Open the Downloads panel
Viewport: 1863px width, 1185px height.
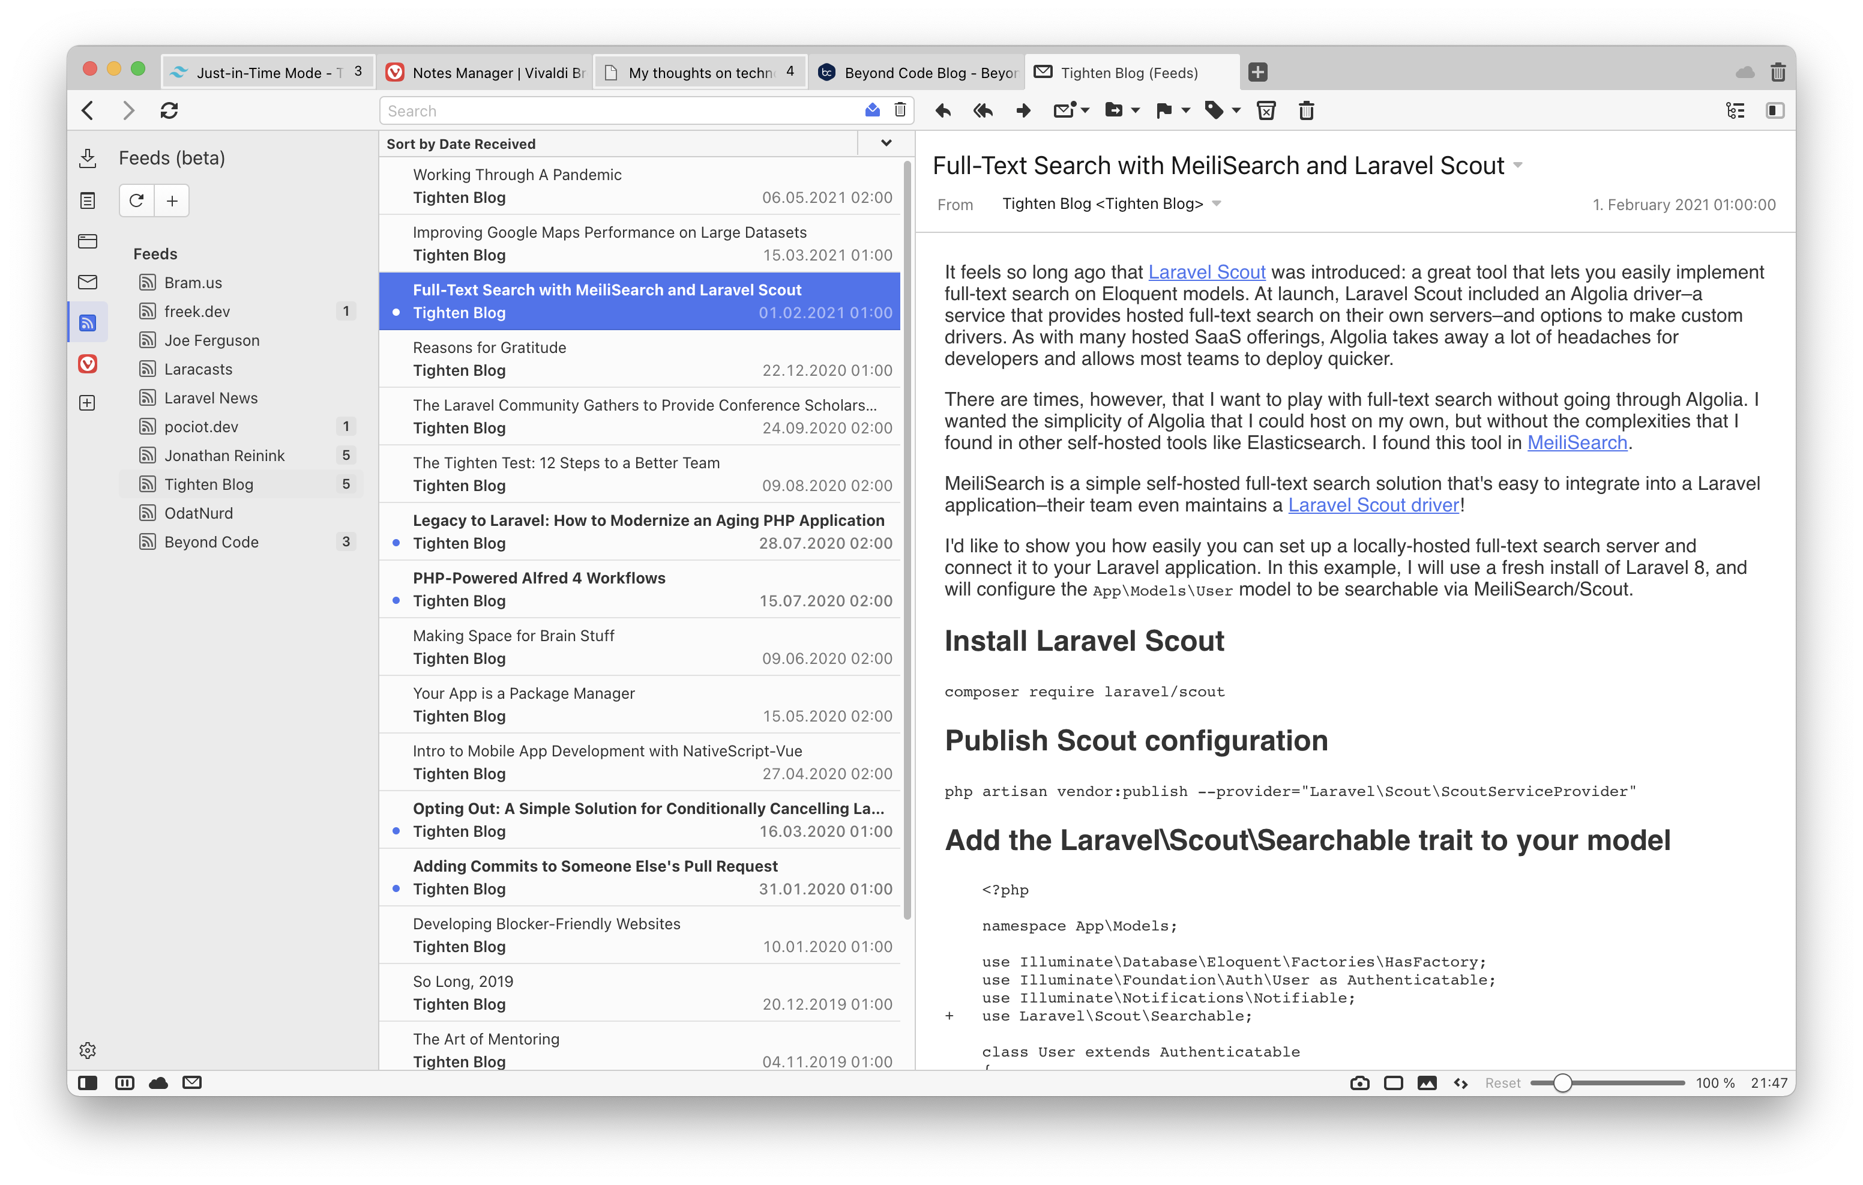(88, 158)
